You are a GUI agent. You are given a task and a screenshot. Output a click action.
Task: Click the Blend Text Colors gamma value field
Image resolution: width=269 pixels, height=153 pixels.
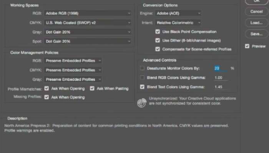[220, 87]
